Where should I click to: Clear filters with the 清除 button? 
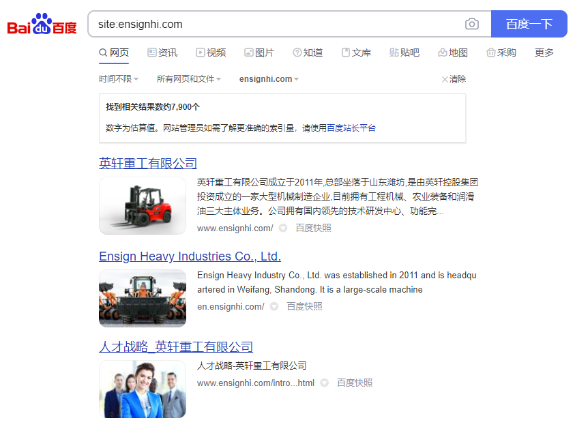pyautogui.click(x=454, y=79)
